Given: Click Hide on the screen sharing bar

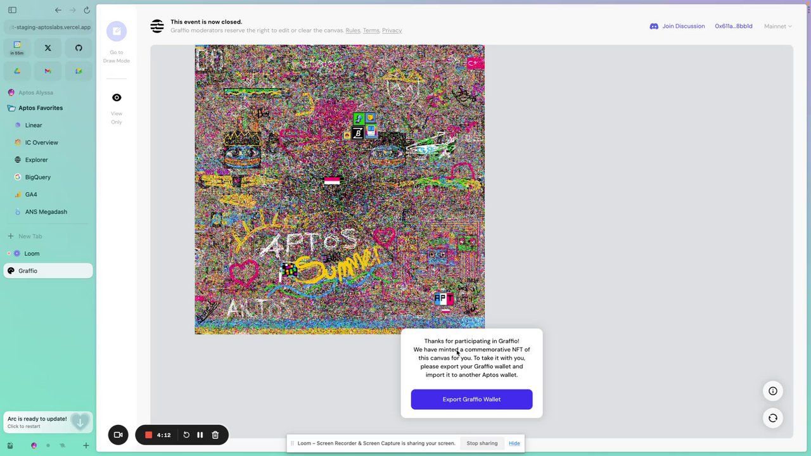Looking at the screenshot, I should point(514,443).
